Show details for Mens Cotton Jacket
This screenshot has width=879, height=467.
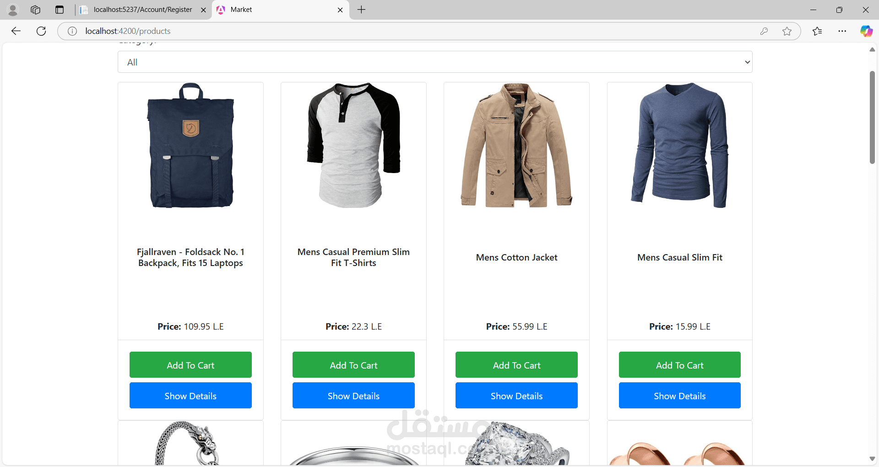click(516, 396)
